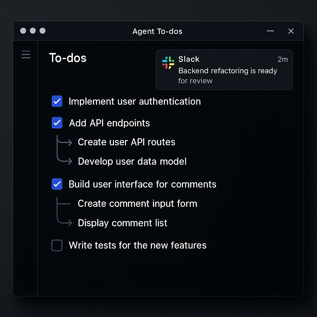Click the Agent To-dos title bar text
The image size is (317, 317).
157,31
